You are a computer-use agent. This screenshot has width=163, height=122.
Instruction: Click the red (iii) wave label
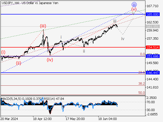pyautogui.click(x=43, y=26)
